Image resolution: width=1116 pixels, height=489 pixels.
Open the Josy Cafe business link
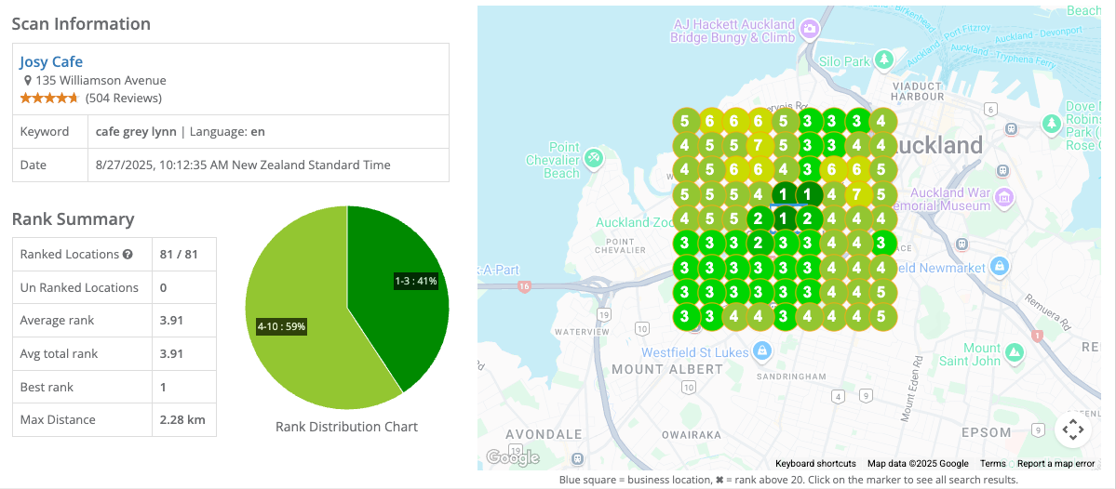51,62
